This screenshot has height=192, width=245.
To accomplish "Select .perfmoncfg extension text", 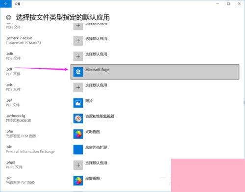I will (x=16, y=116).
